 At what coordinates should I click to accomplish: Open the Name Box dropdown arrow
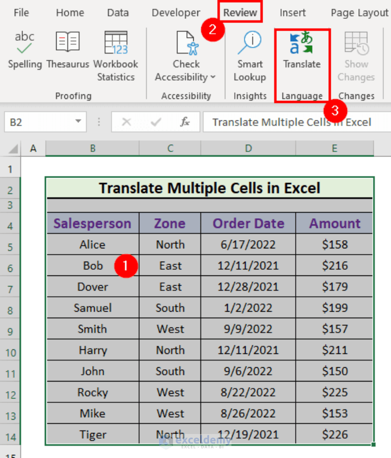click(78, 121)
